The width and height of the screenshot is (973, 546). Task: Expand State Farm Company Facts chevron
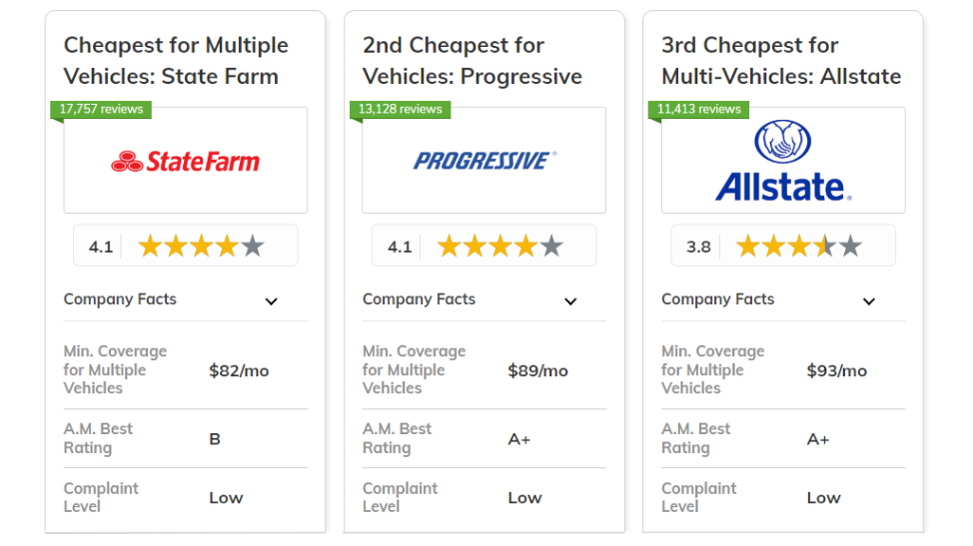click(x=271, y=301)
